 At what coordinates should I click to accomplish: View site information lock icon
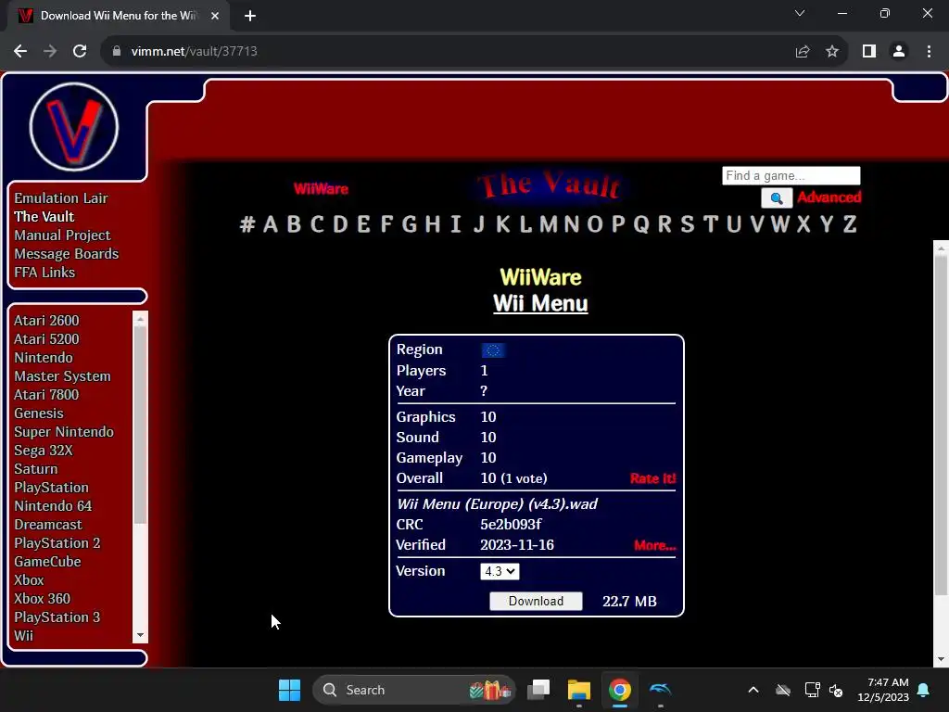pos(117,52)
